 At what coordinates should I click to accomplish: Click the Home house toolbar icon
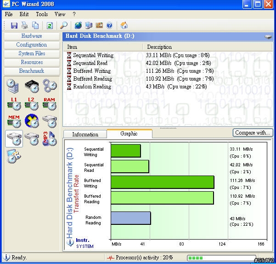coord(124,25)
